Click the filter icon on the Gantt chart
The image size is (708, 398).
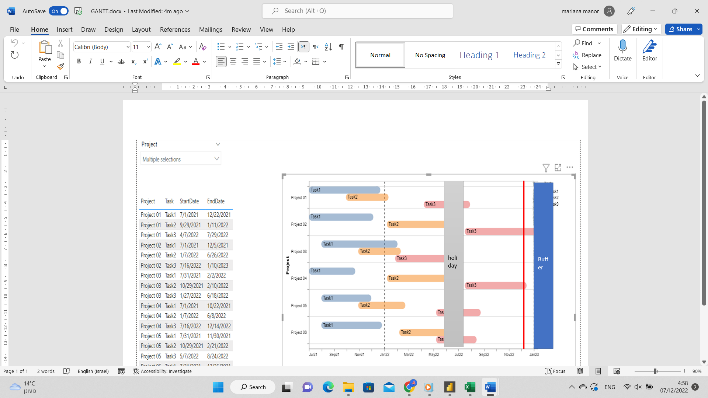[546, 168]
